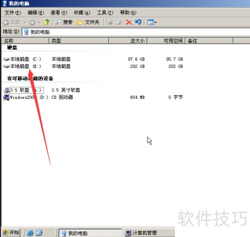Click the title bar My Computer icon
This screenshot has height=237, width=250.
[4, 3]
